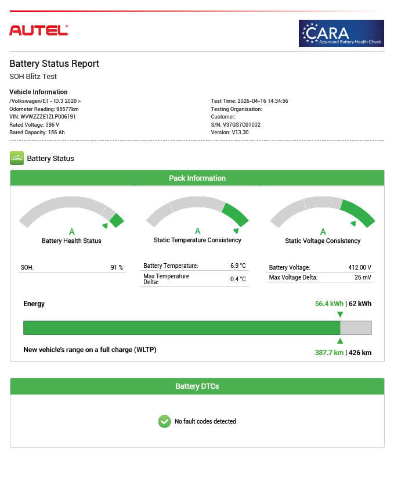The width and height of the screenshot is (394, 491).
Task: Click the green Energy progress bar
Action: (x=181, y=328)
